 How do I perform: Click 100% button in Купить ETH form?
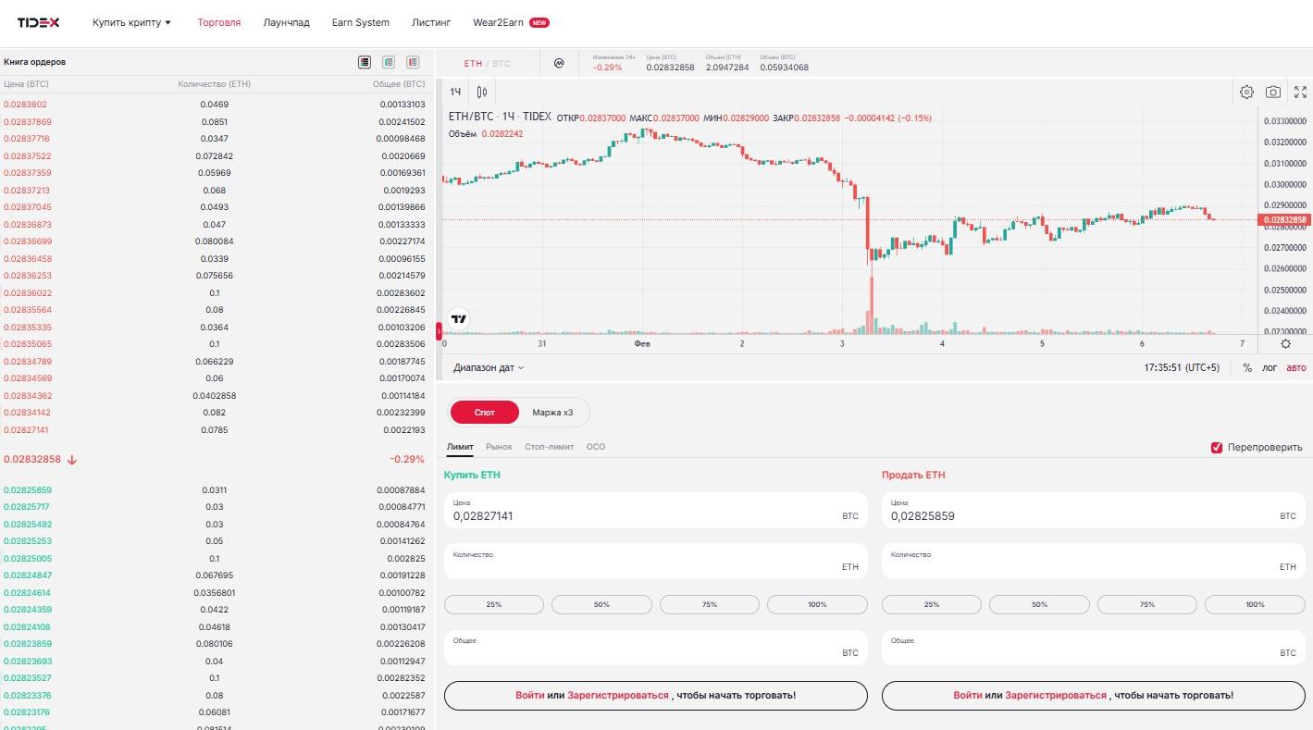coord(817,604)
